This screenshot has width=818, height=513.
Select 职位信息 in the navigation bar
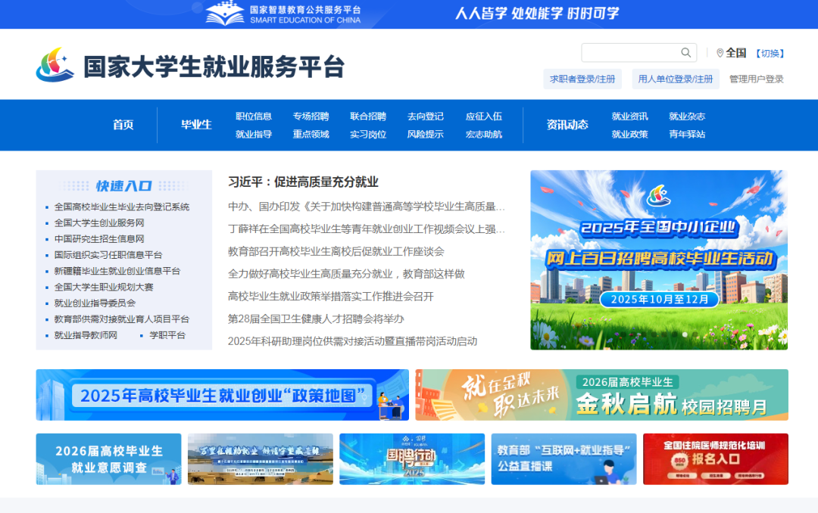coord(254,117)
